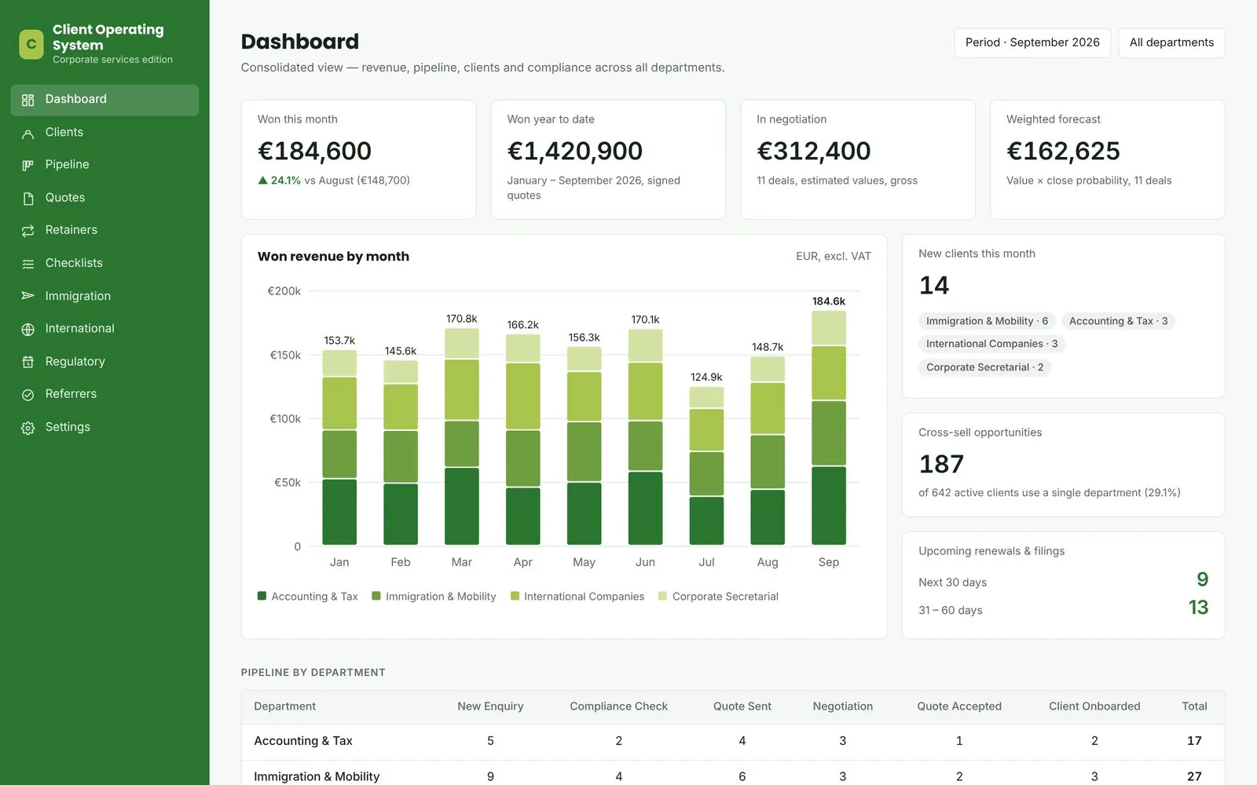
Task: Click the €312,400 in negotiation value
Action: (814, 151)
